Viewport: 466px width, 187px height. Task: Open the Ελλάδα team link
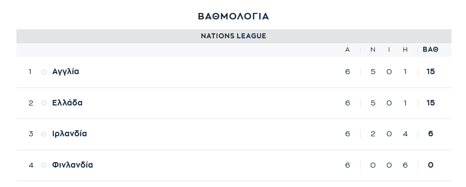coord(67,103)
